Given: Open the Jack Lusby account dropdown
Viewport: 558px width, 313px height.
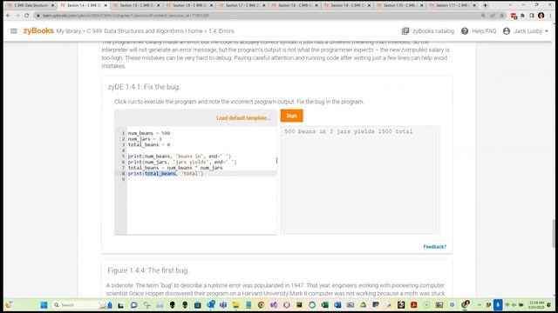Looking at the screenshot, I should pos(526,31).
